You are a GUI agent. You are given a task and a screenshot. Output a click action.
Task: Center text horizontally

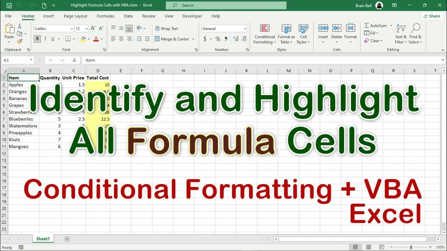pyautogui.click(x=121, y=39)
